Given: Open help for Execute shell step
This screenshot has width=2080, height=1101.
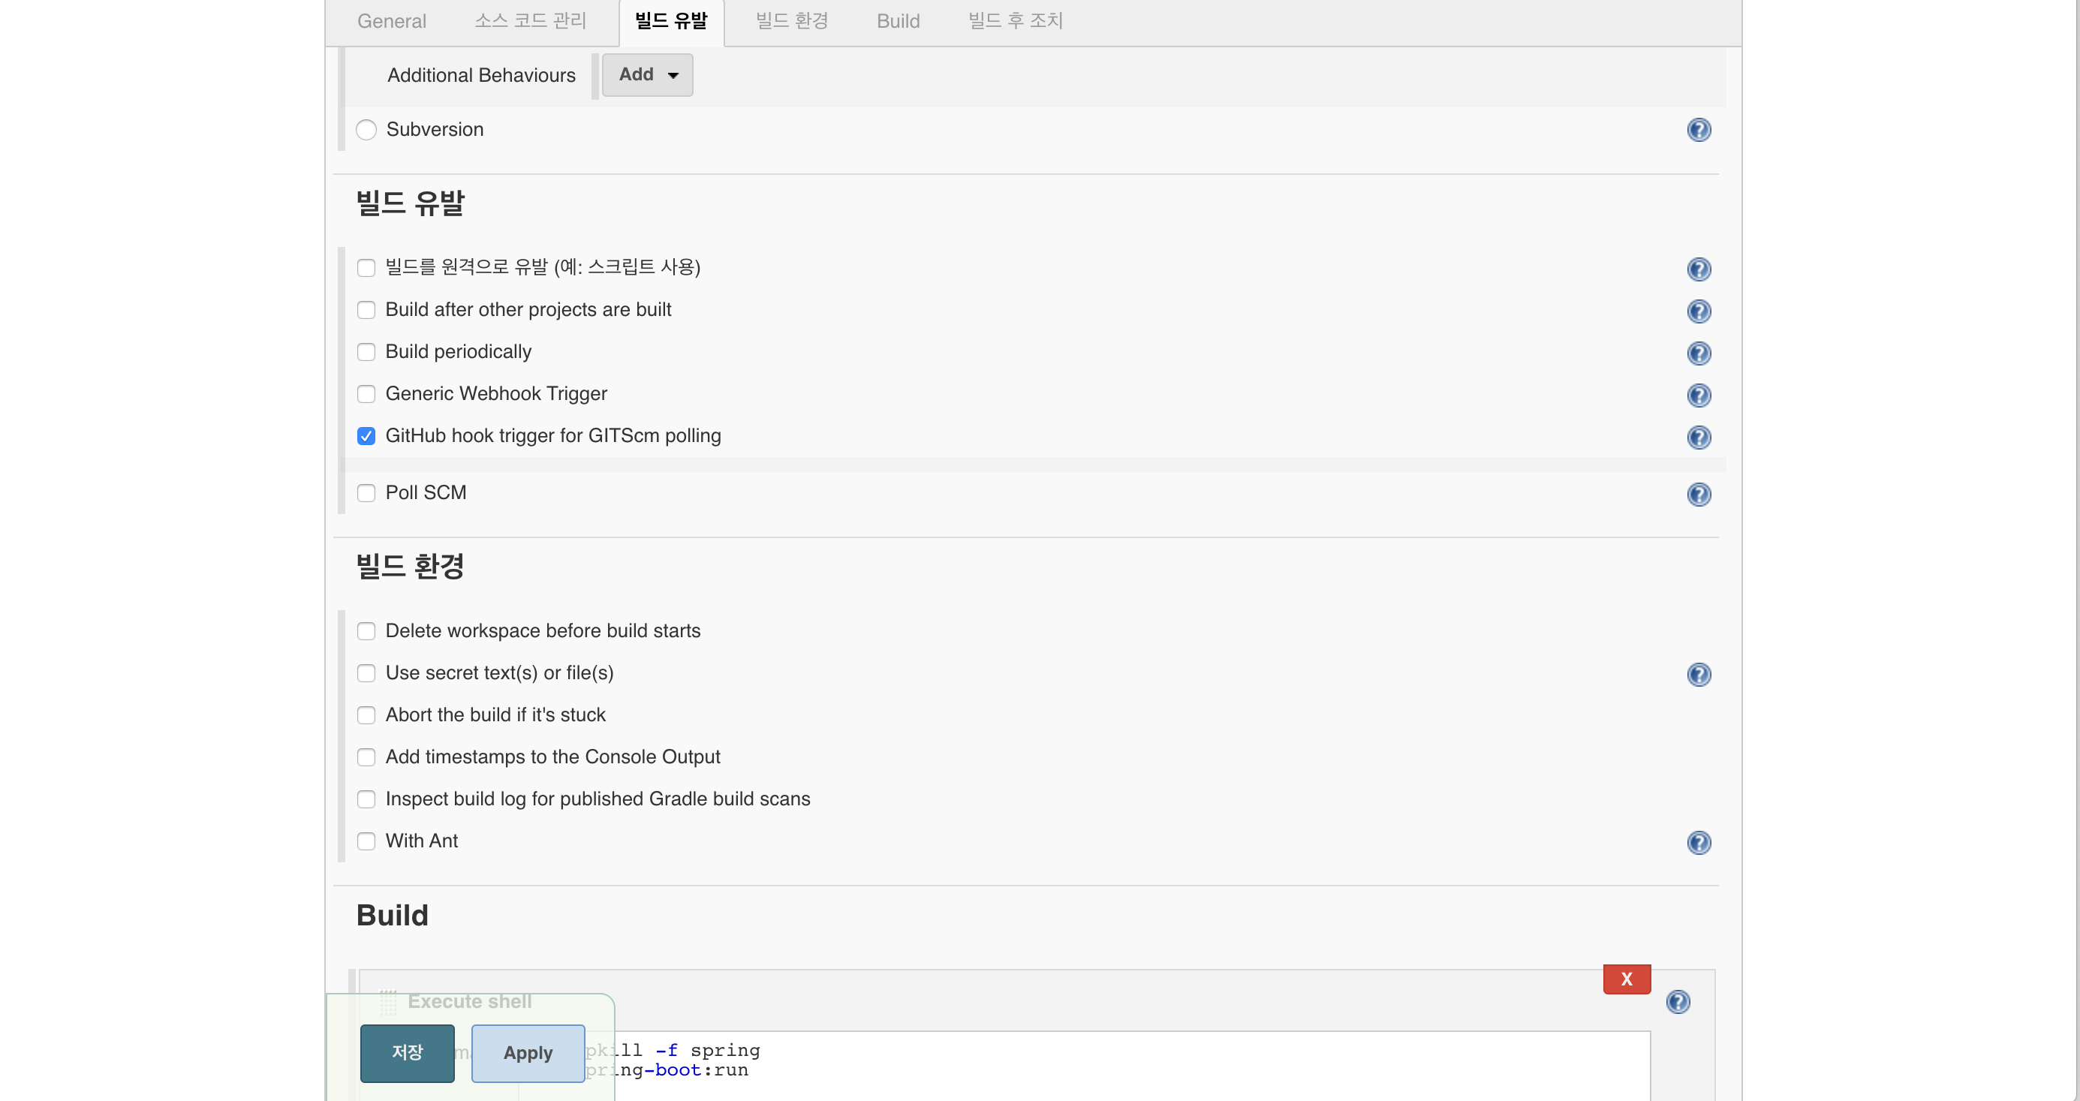Looking at the screenshot, I should click(1678, 1001).
